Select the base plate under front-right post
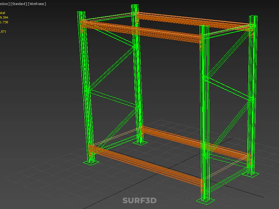279x209 pixels. click(x=205, y=201)
